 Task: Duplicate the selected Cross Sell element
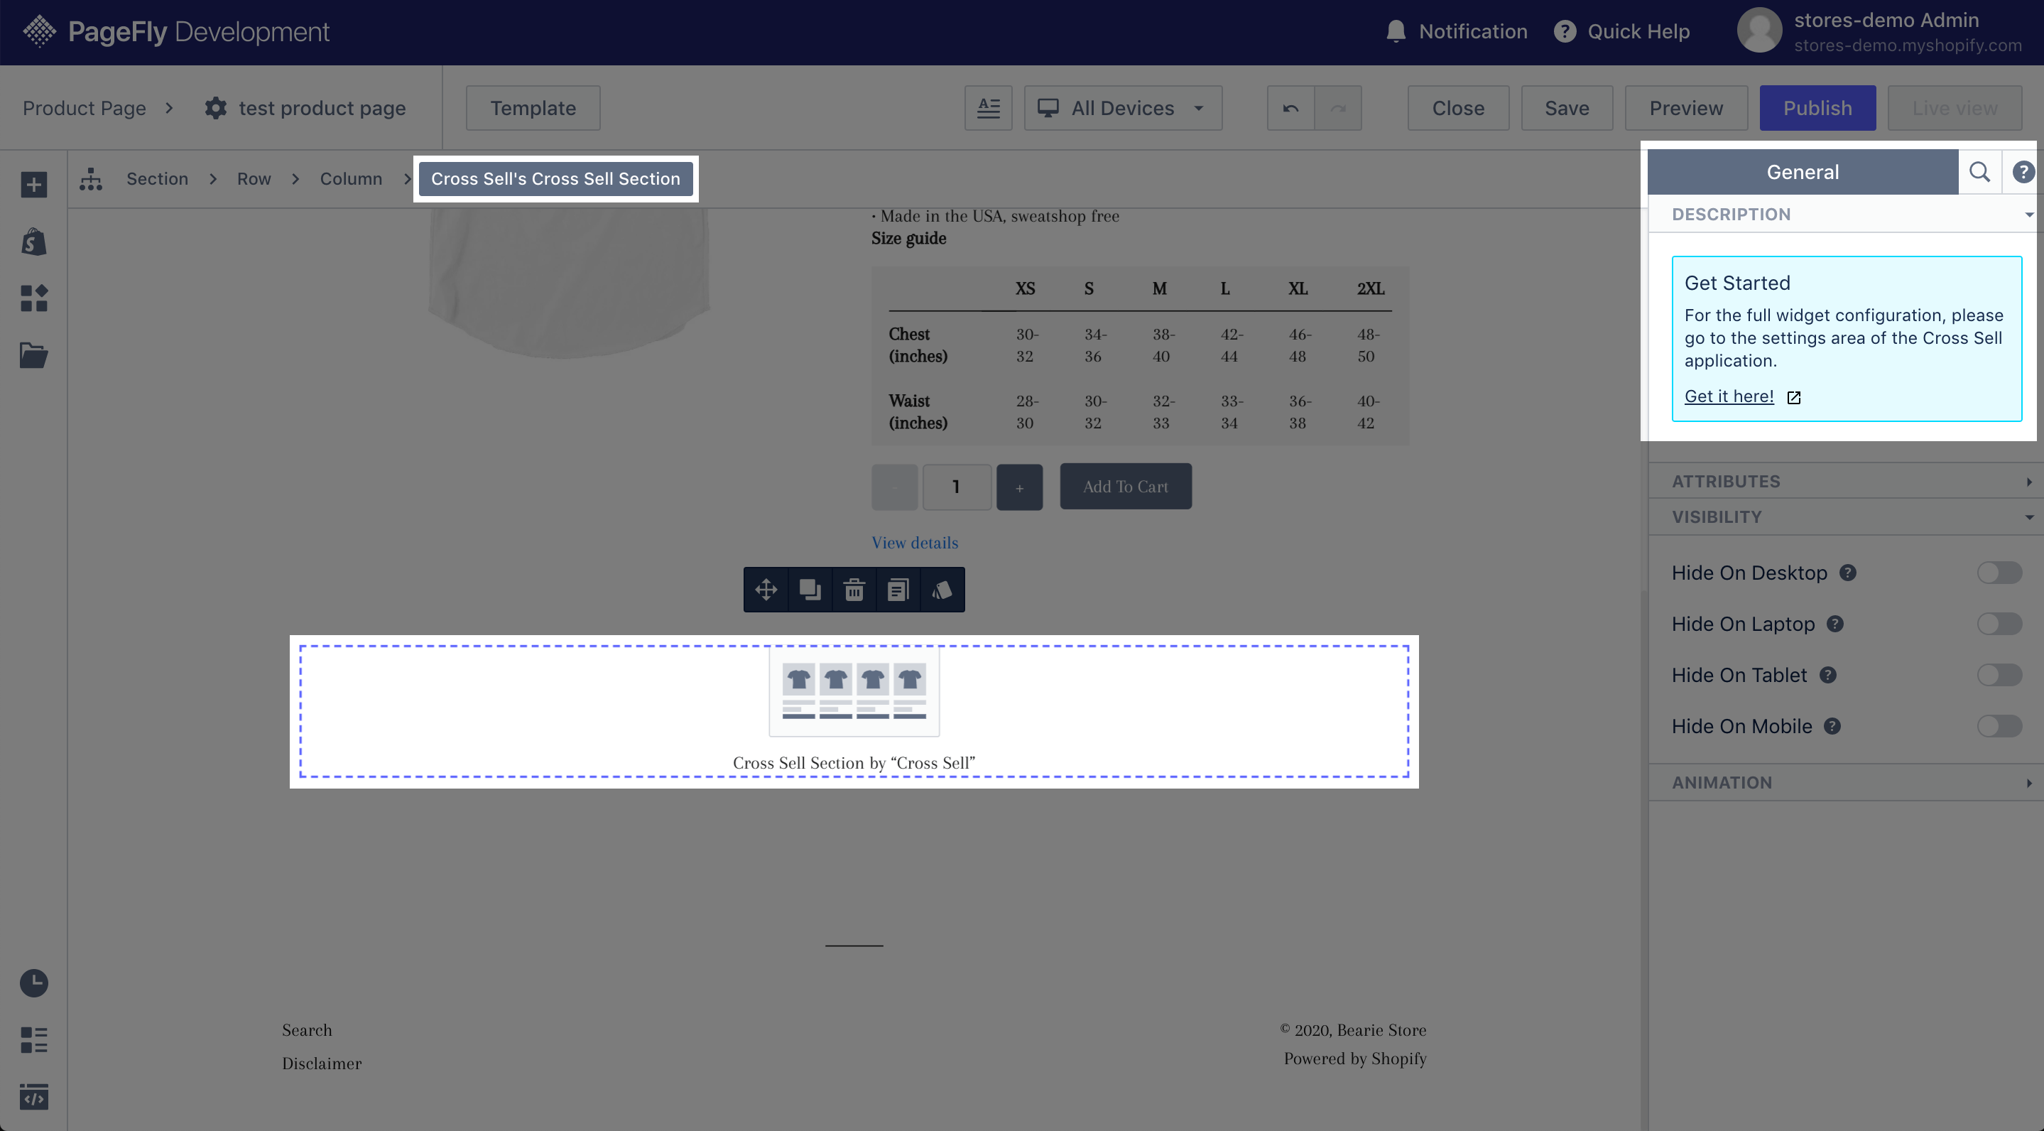click(810, 590)
